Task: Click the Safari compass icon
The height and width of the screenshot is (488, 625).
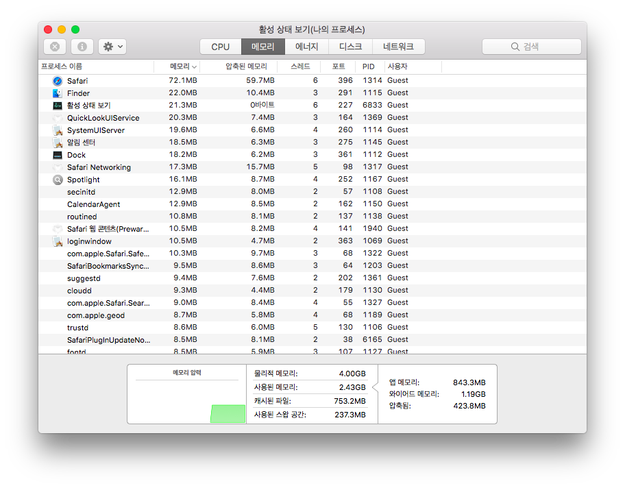Action: click(x=58, y=81)
